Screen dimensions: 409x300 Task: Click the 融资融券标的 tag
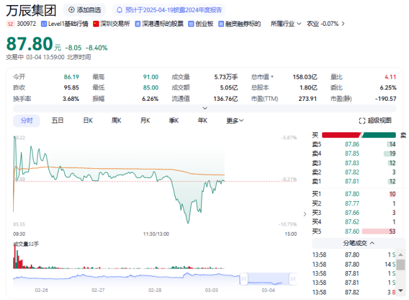click(240, 24)
